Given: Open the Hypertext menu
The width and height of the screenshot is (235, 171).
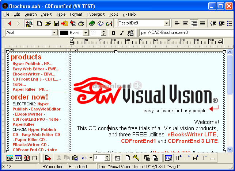Looking at the screenshot, I should click(96, 14).
